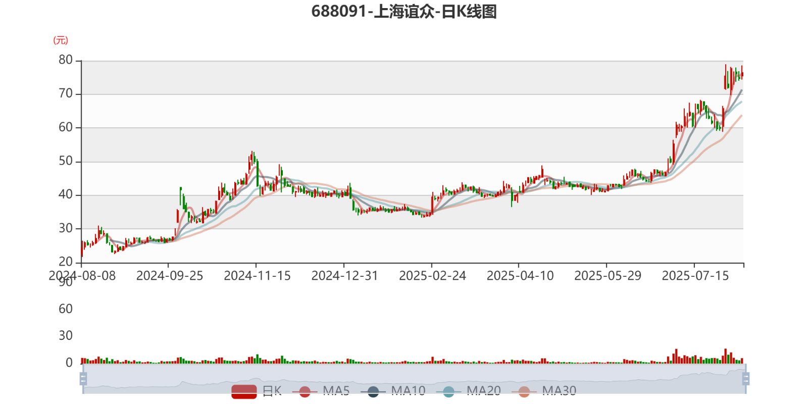This screenshot has height=404, width=808.
Task: Click the 70 price axis label
Action: tap(66, 93)
